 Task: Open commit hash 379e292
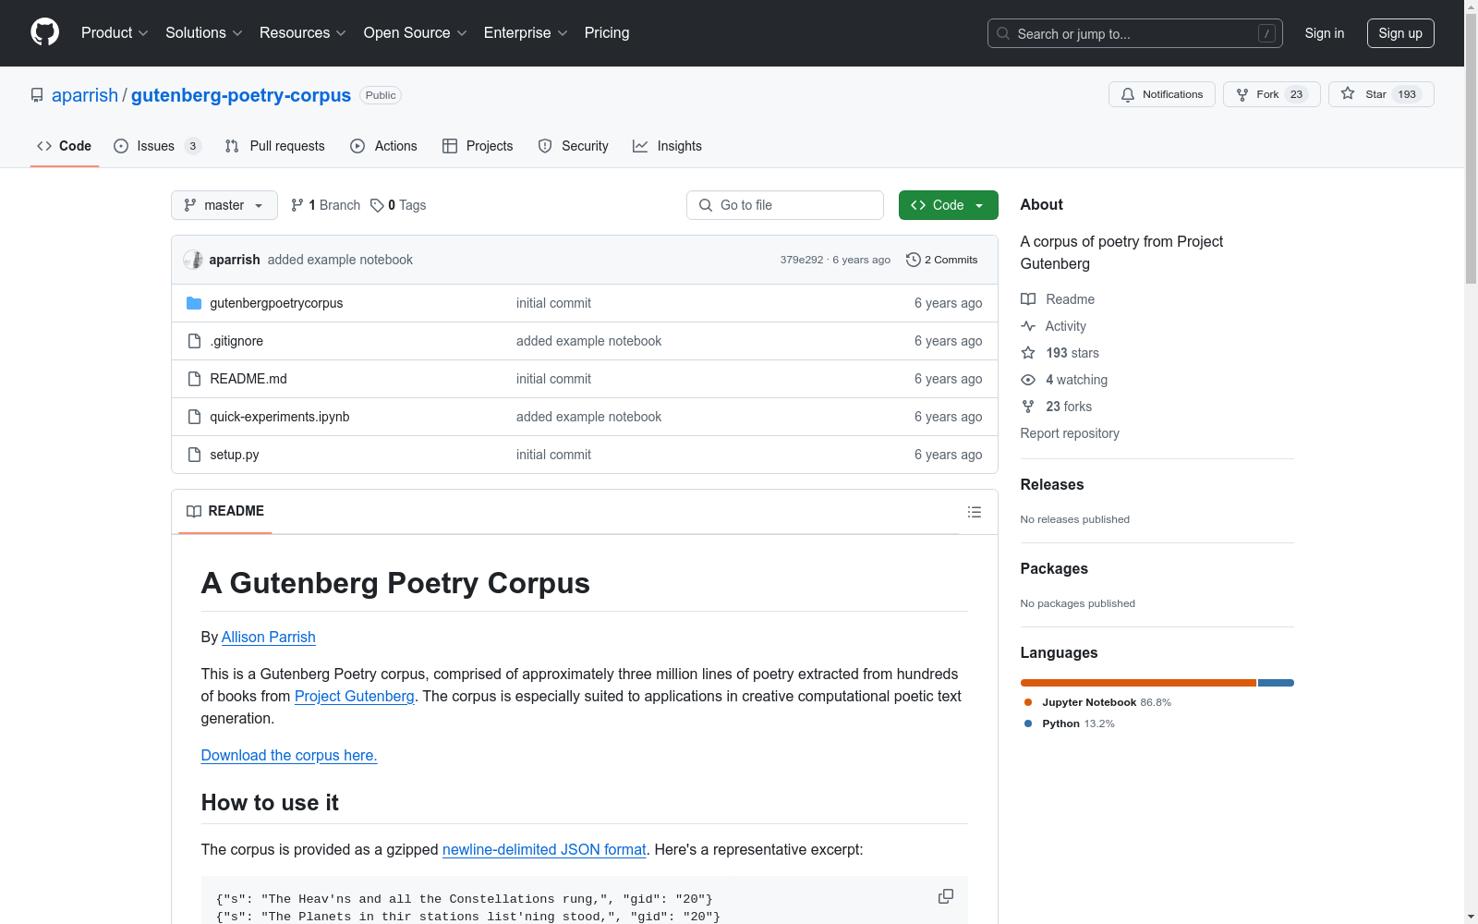click(801, 260)
